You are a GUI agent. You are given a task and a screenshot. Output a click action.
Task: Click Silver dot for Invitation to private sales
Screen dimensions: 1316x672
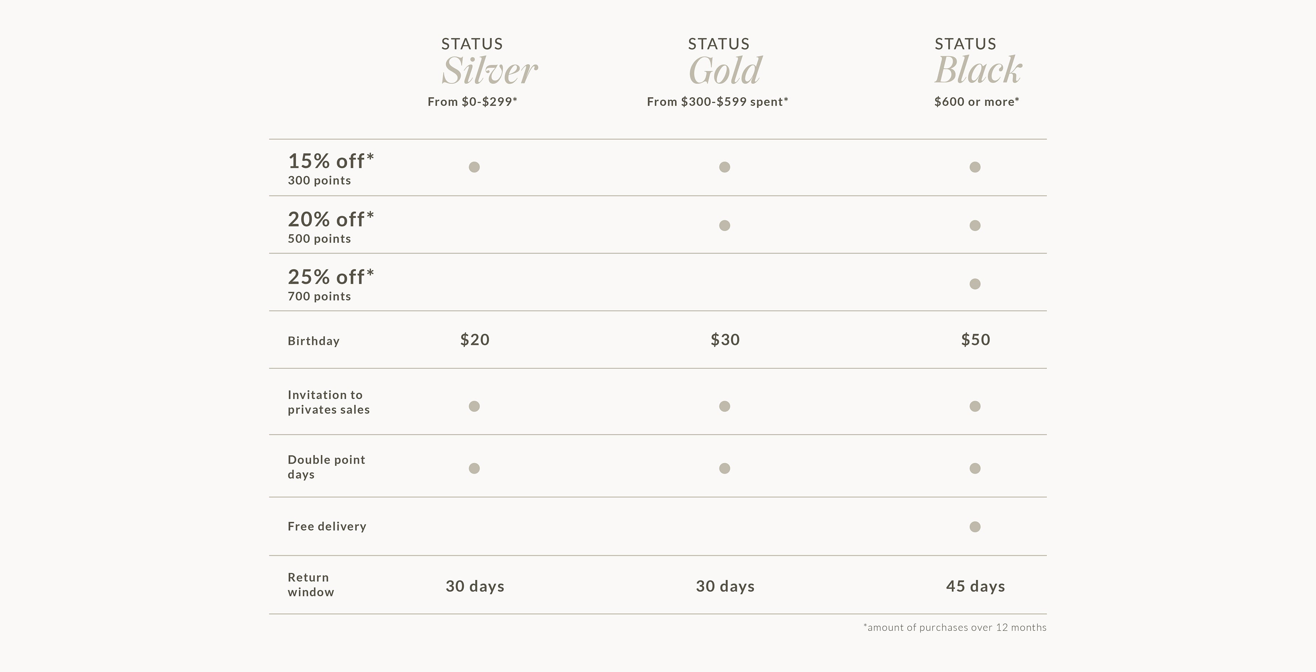(474, 406)
